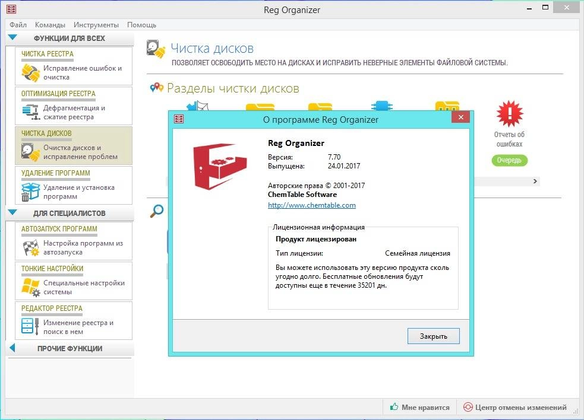Expand the ПРОЧИЕ ФУНКЦИИ section arrow
The height and width of the screenshot is (420, 584).
click(12, 348)
